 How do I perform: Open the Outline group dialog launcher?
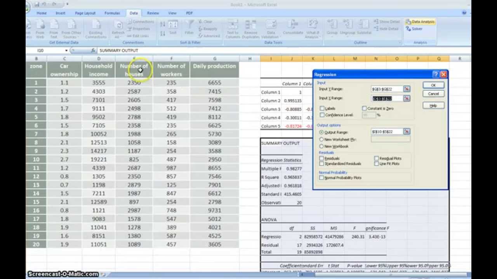pyautogui.click(x=400, y=43)
